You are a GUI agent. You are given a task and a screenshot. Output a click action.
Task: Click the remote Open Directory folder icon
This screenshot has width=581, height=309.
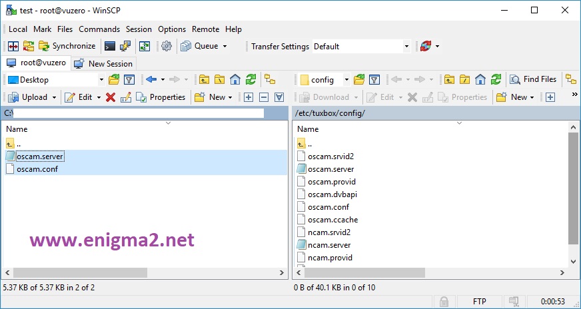(x=359, y=80)
